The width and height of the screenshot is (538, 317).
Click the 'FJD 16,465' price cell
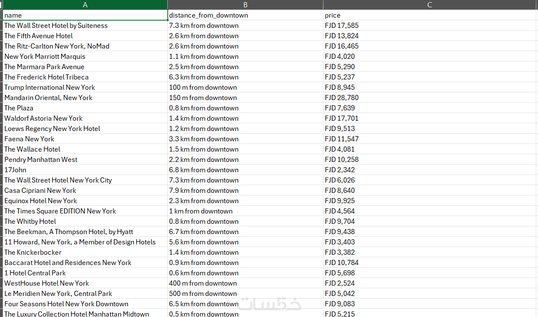pyautogui.click(x=430, y=46)
